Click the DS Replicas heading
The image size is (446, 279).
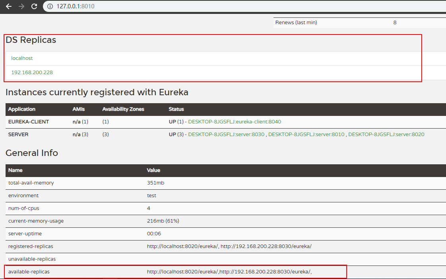point(31,40)
